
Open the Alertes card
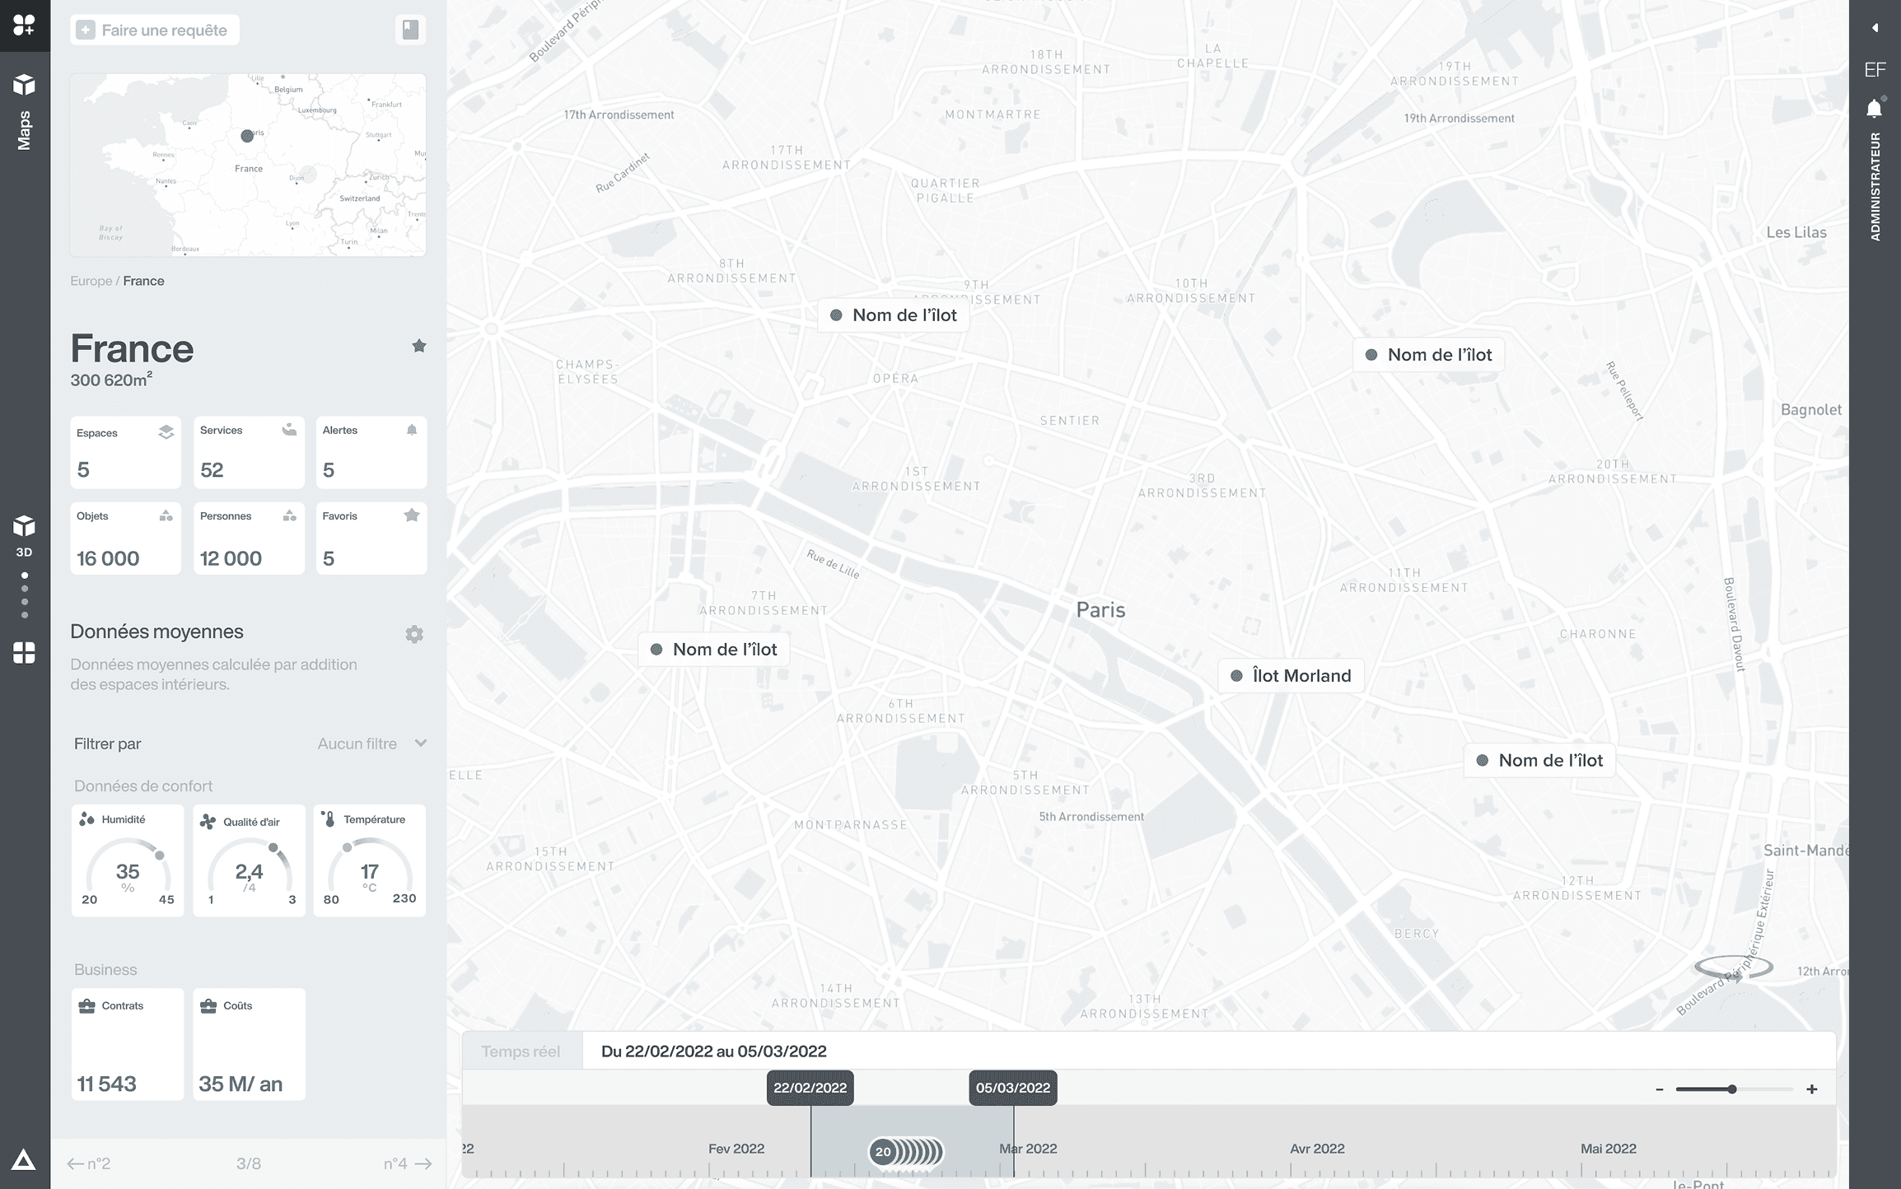(371, 452)
